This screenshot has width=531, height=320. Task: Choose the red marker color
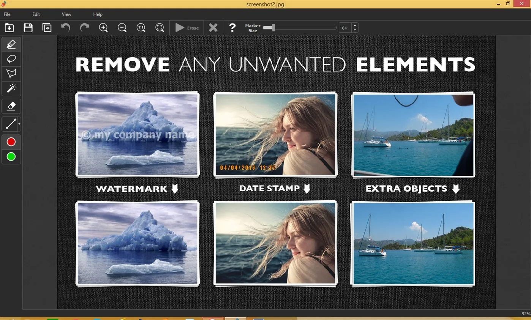(11, 142)
